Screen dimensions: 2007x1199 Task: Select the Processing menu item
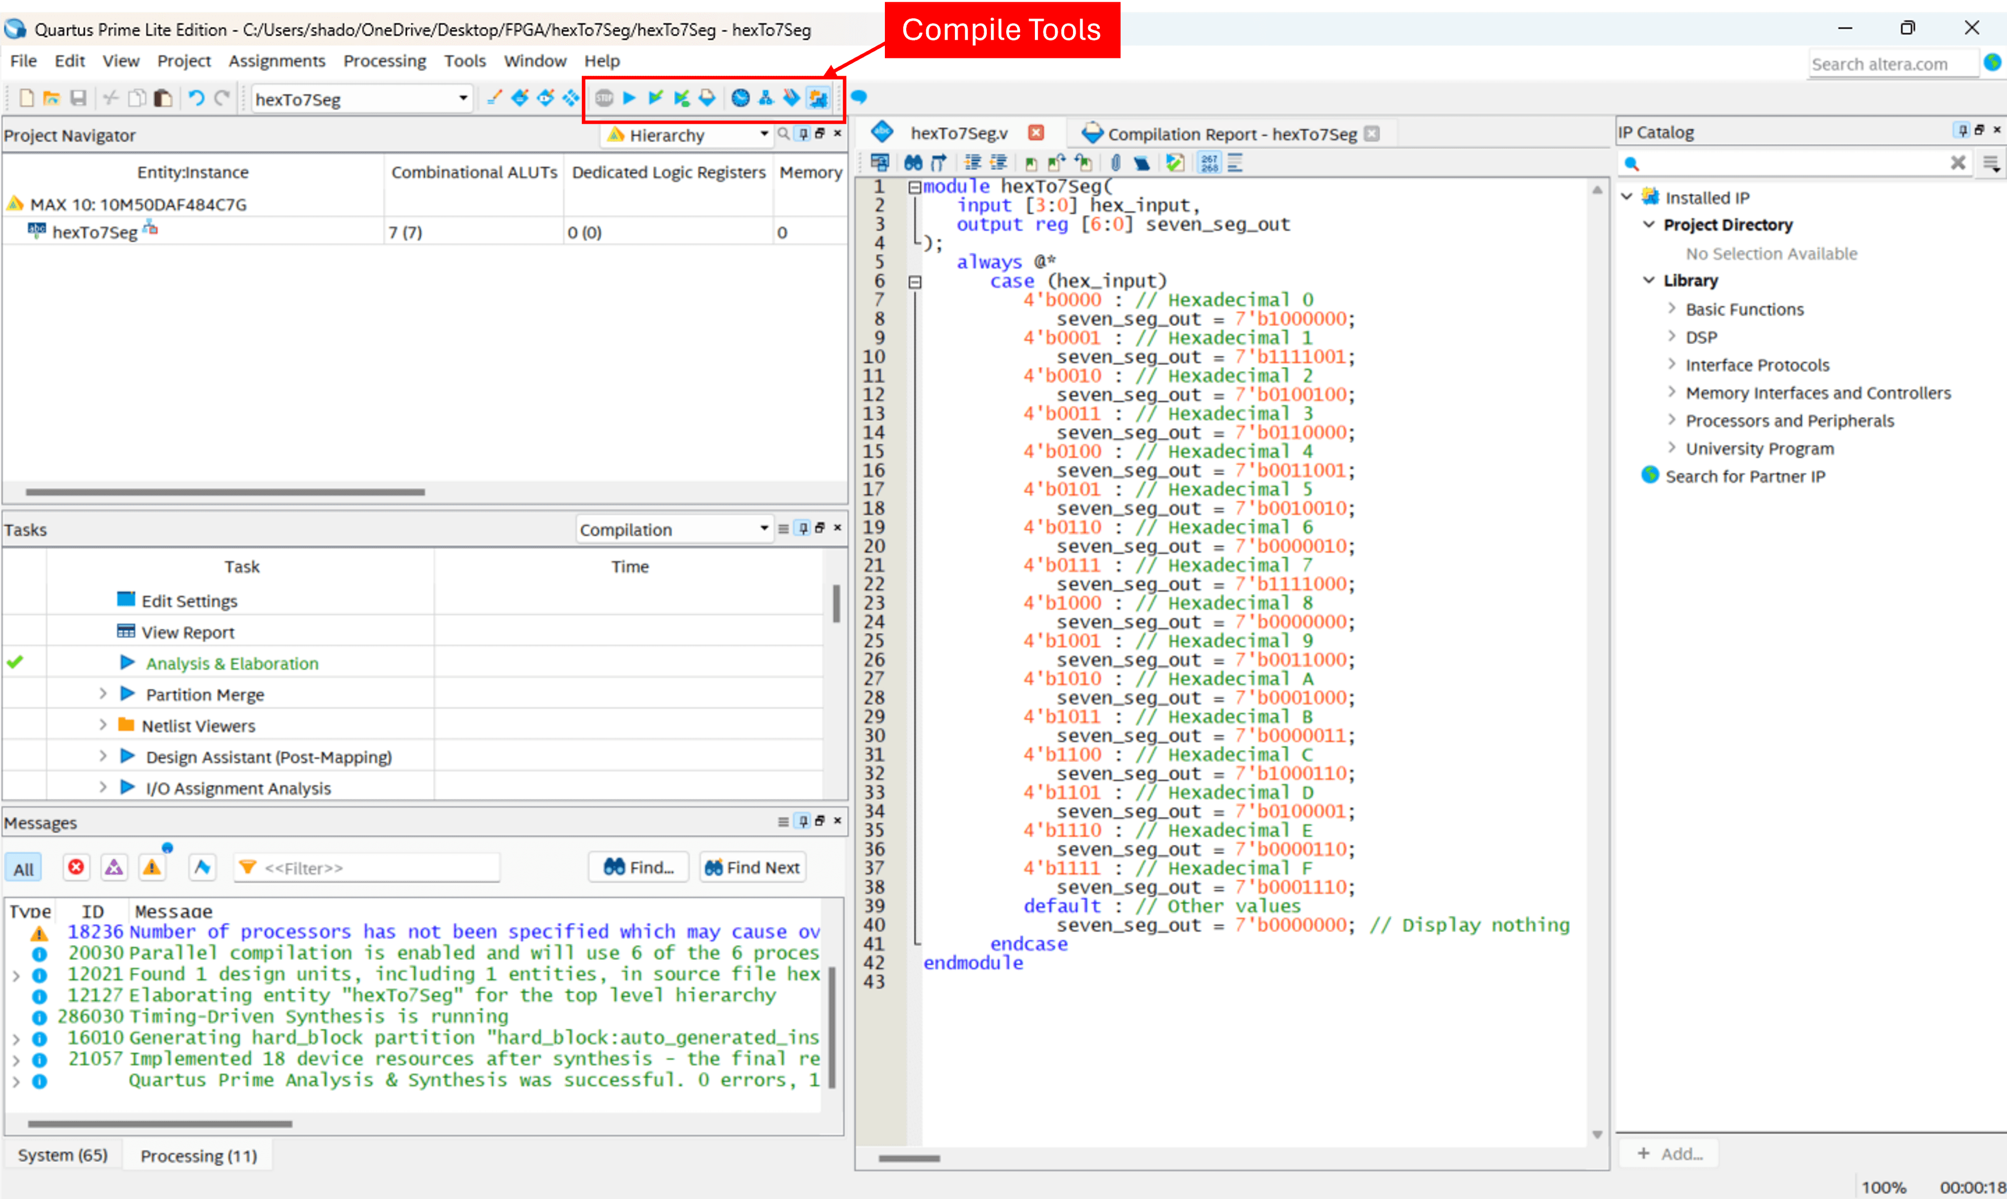point(384,60)
